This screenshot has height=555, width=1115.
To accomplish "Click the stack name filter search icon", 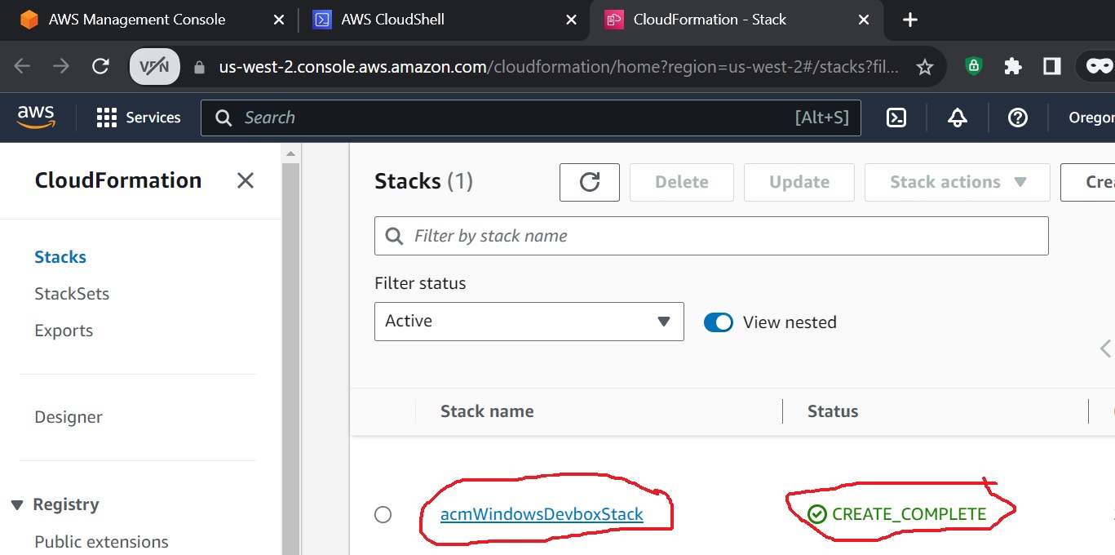I will tap(394, 236).
